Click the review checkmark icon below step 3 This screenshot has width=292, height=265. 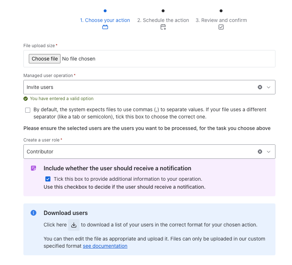coord(221,27)
